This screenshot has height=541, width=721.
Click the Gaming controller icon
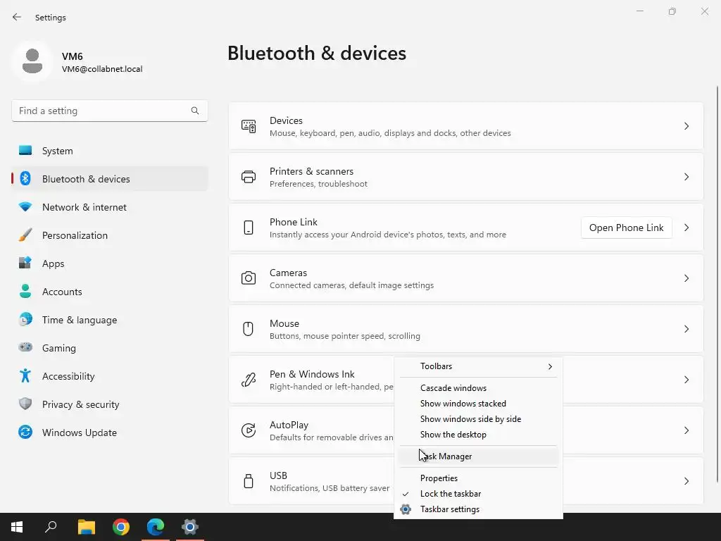[x=25, y=347]
